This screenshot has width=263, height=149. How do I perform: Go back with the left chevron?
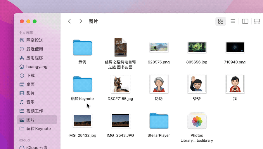[70, 21]
